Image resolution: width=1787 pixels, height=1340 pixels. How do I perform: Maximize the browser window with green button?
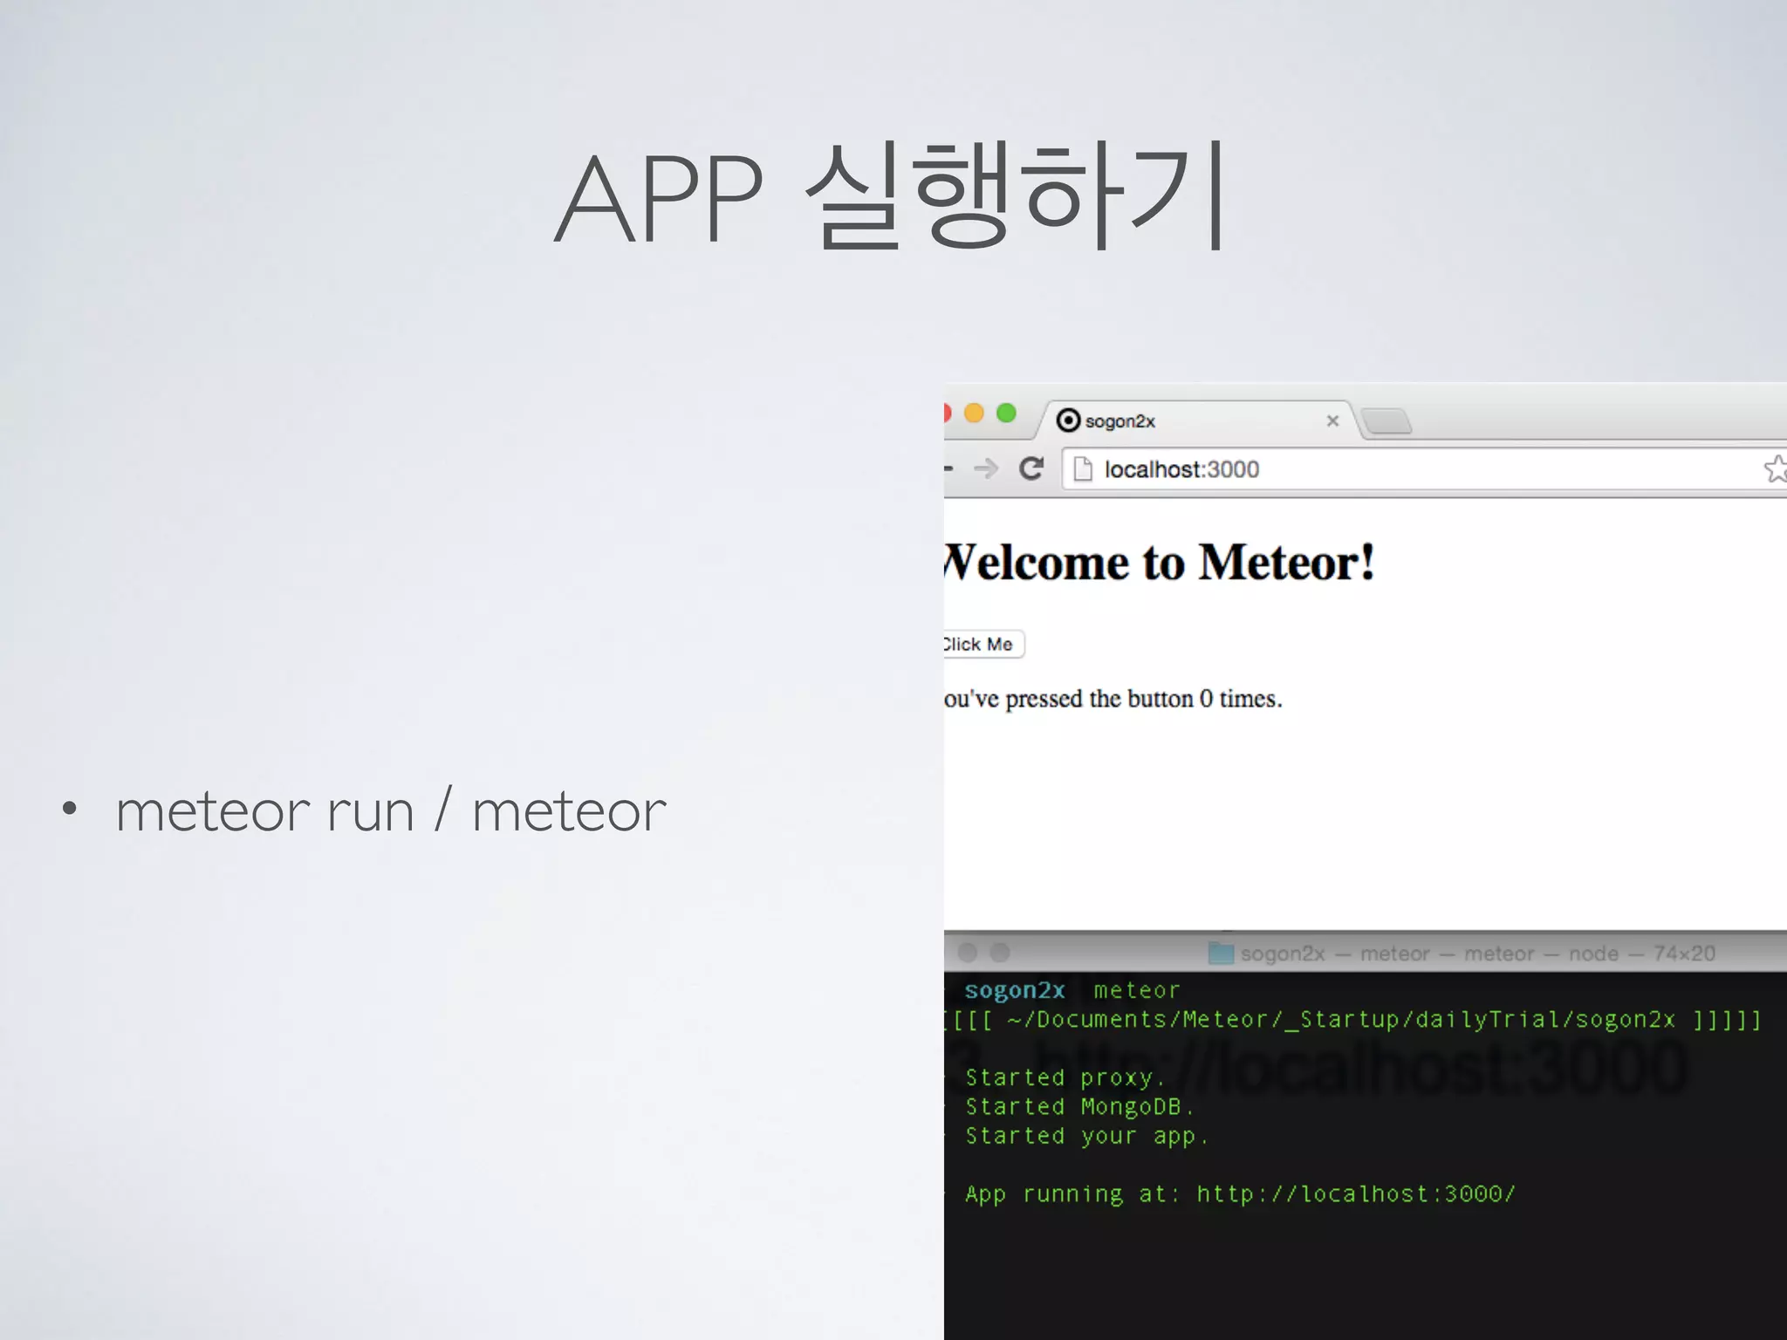click(x=1006, y=413)
